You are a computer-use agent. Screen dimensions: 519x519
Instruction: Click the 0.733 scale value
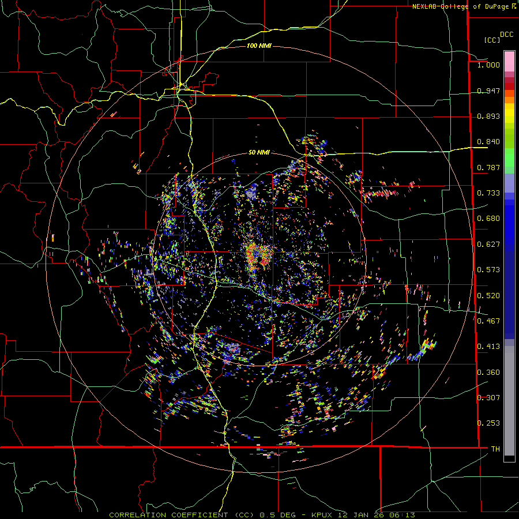pyautogui.click(x=488, y=193)
